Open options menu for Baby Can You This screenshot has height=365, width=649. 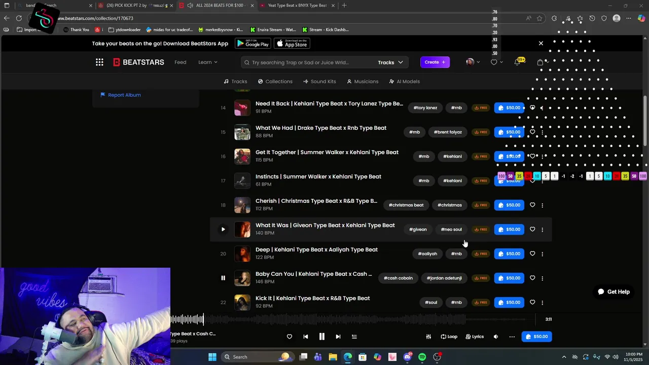[x=543, y=278]
